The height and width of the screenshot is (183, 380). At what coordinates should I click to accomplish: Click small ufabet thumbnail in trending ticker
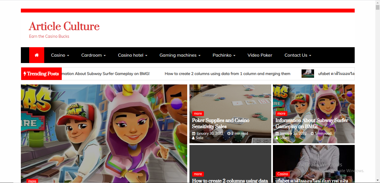tap(308, 74)
